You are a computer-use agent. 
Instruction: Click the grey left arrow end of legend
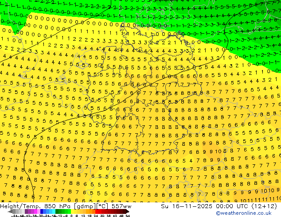(x=10, y=211)
